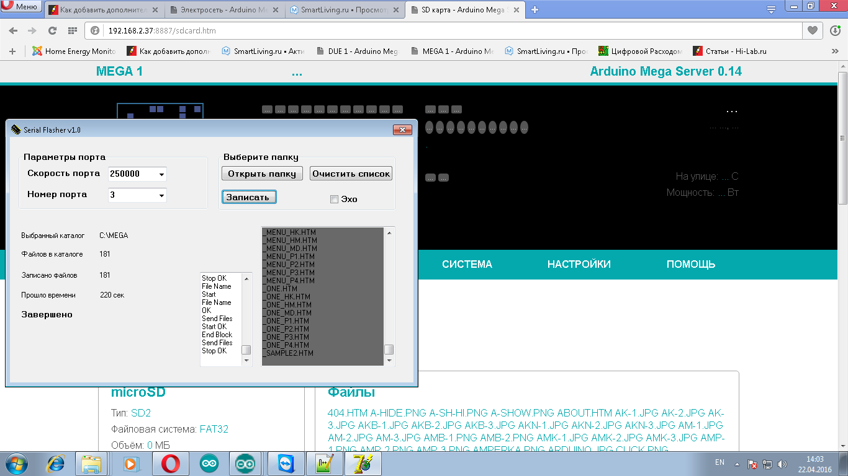Viewport: 848px width, 476px height.
Task: Click the Start OK log entry
Action: tap(214, 327)
